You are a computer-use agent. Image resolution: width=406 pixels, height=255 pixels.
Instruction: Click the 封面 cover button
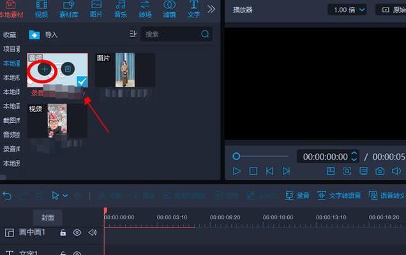pos(48,217)
